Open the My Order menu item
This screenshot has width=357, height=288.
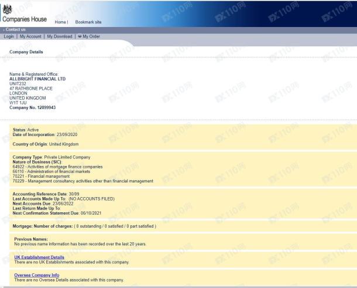(x=91, y=36)
